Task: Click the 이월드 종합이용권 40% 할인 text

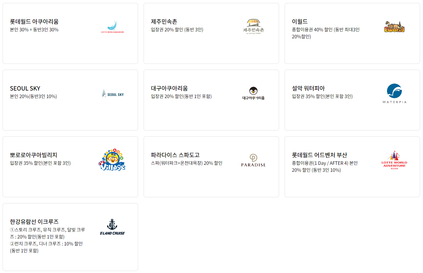Action: [x=326, y=33]
